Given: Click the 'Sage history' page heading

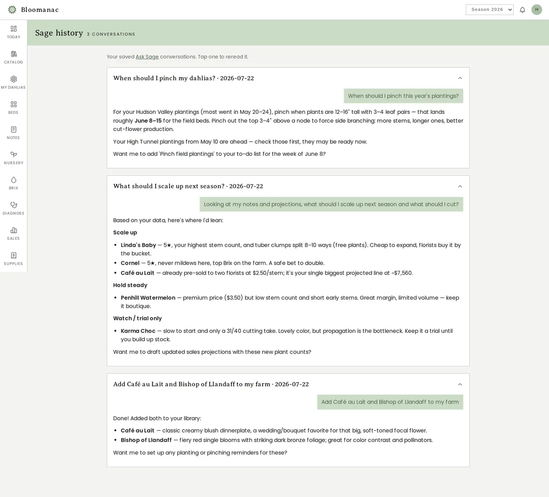Looking at the screenshot, I should [59, 33].
